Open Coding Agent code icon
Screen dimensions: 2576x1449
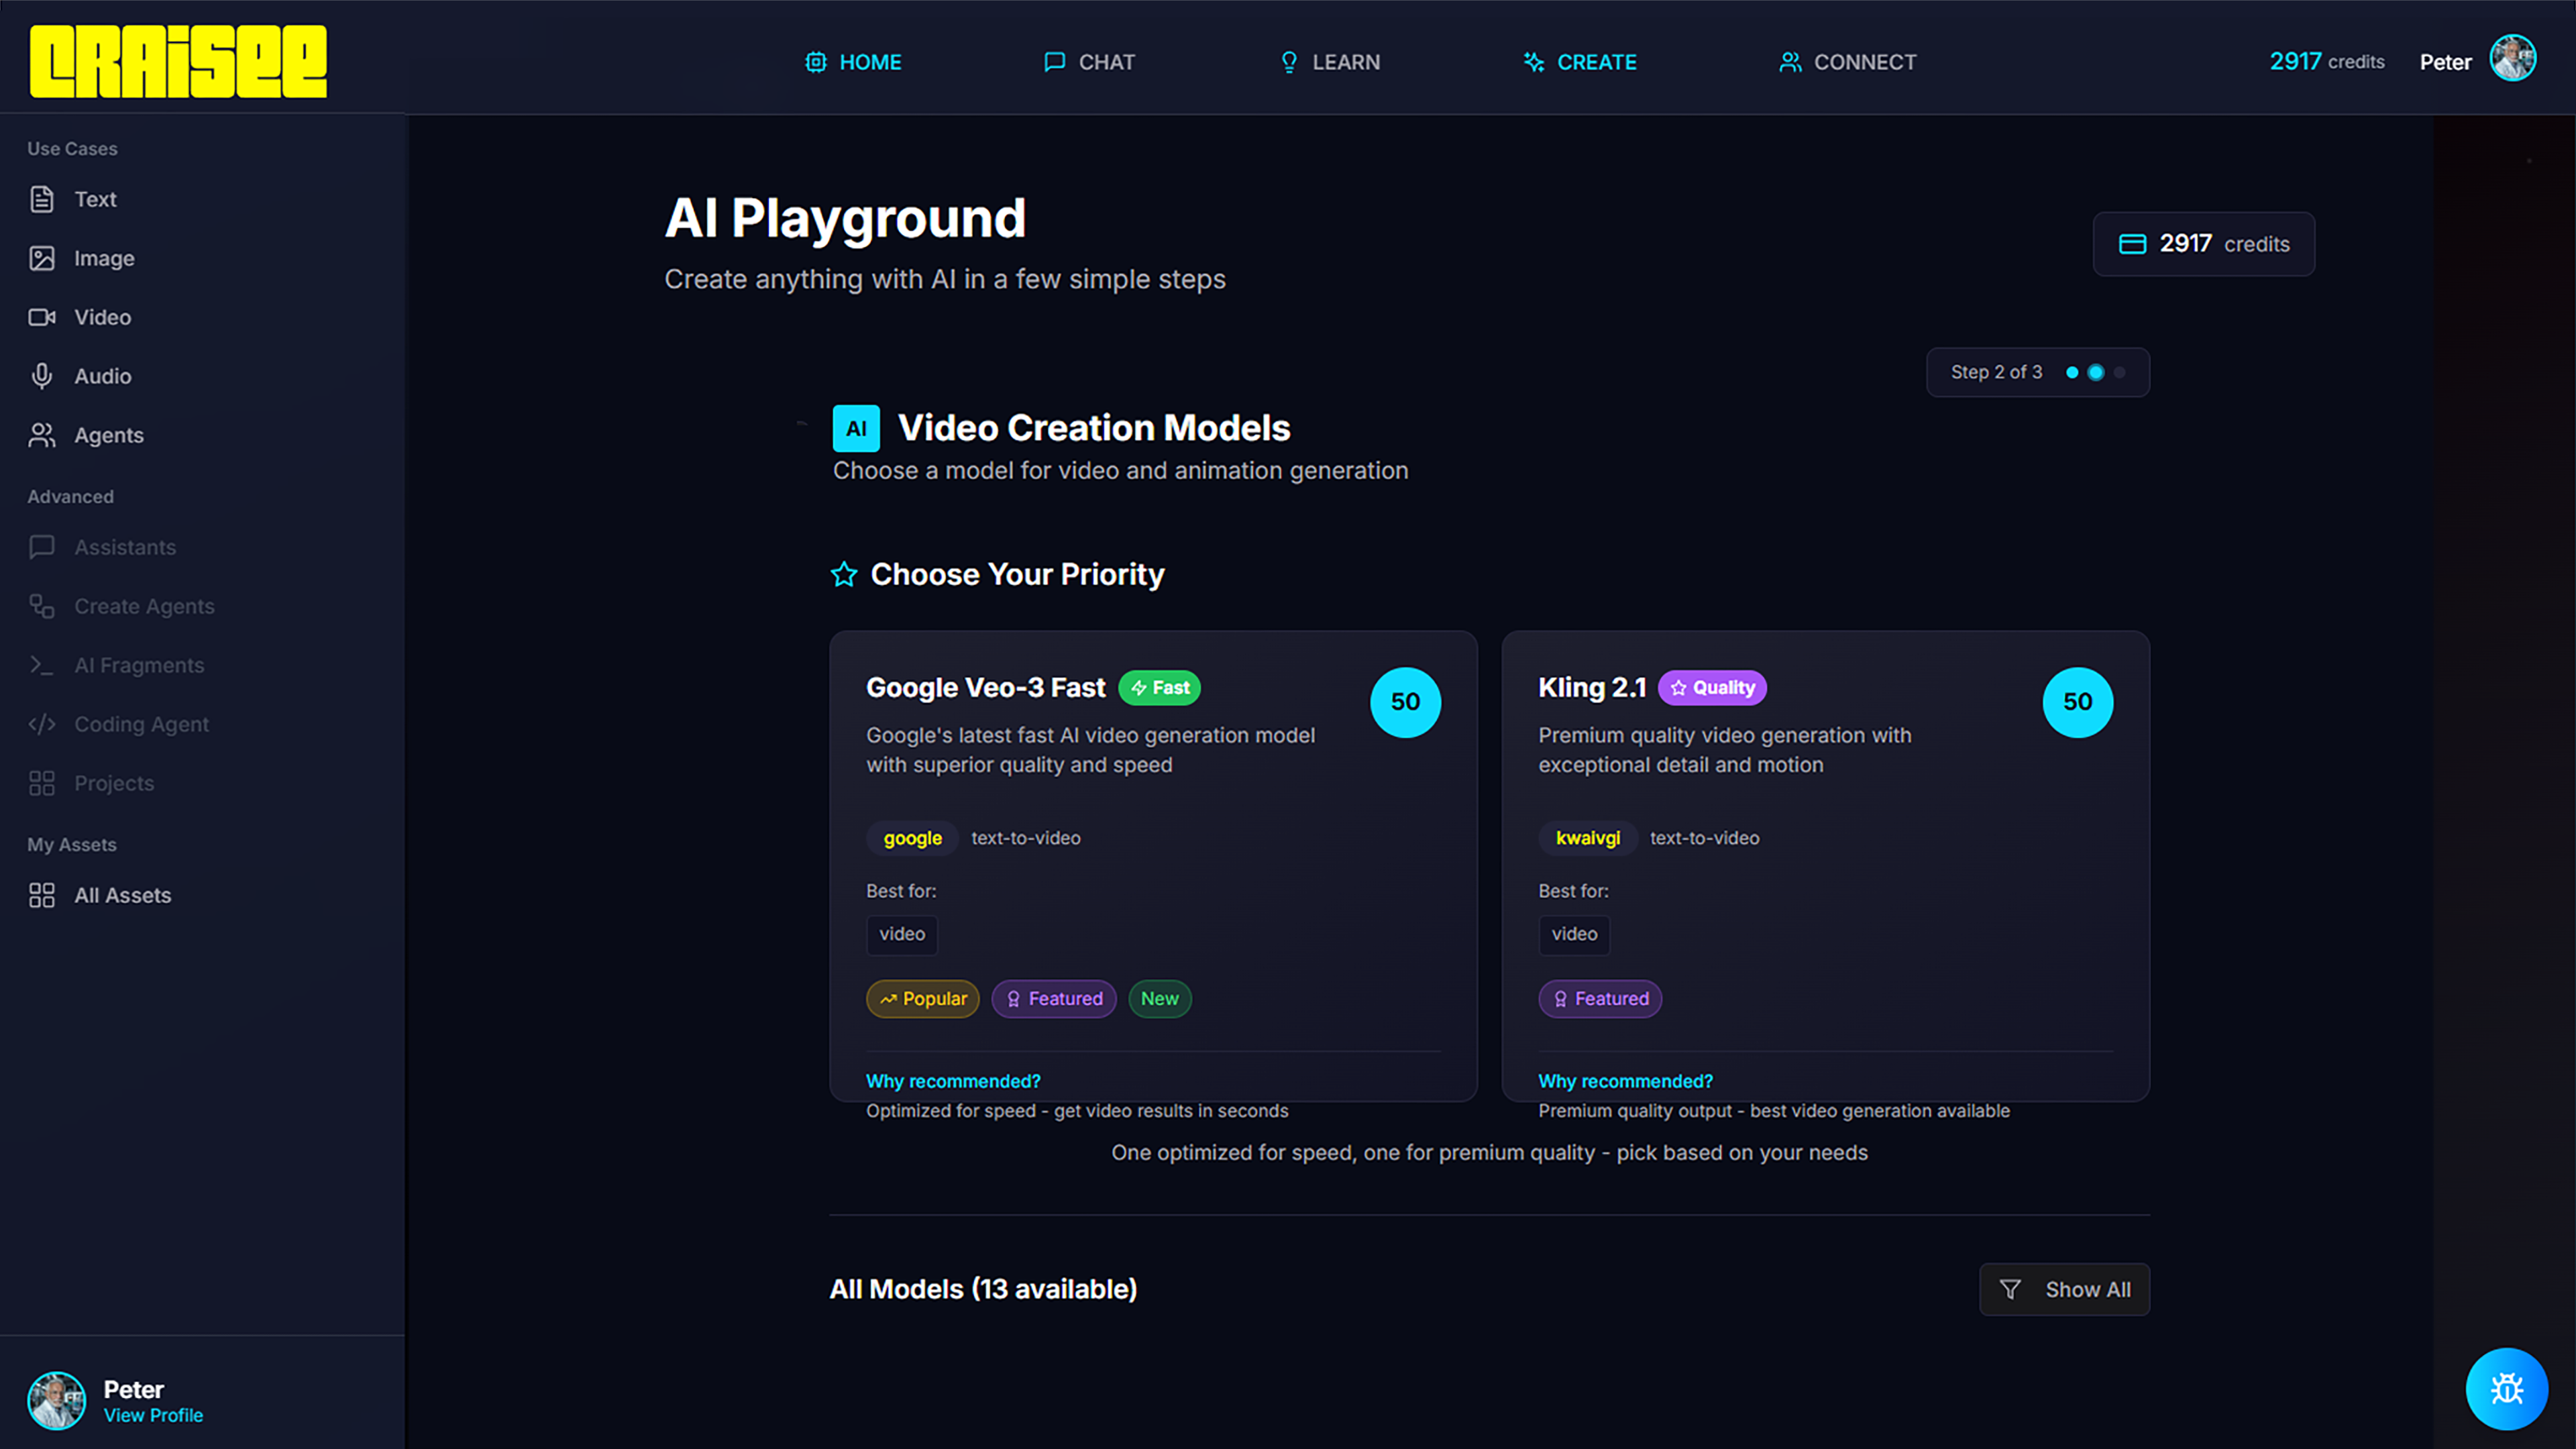(42, 724)
